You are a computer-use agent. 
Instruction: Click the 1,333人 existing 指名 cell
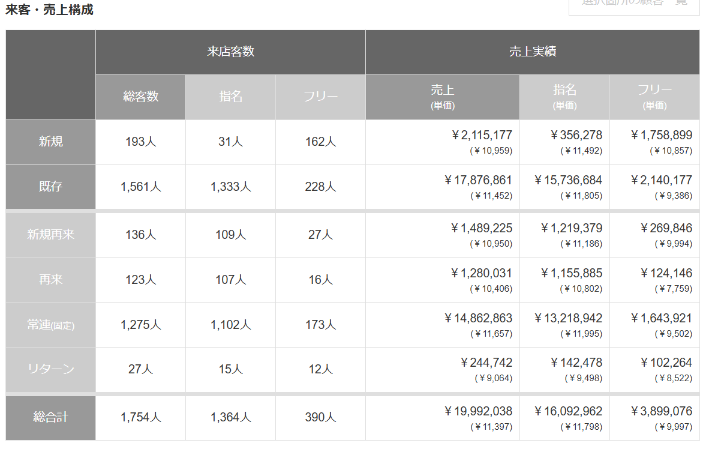tap(230, 187)
